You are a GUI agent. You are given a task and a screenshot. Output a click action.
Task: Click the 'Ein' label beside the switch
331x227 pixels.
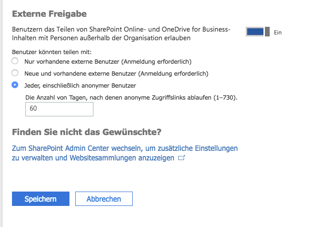278,33
